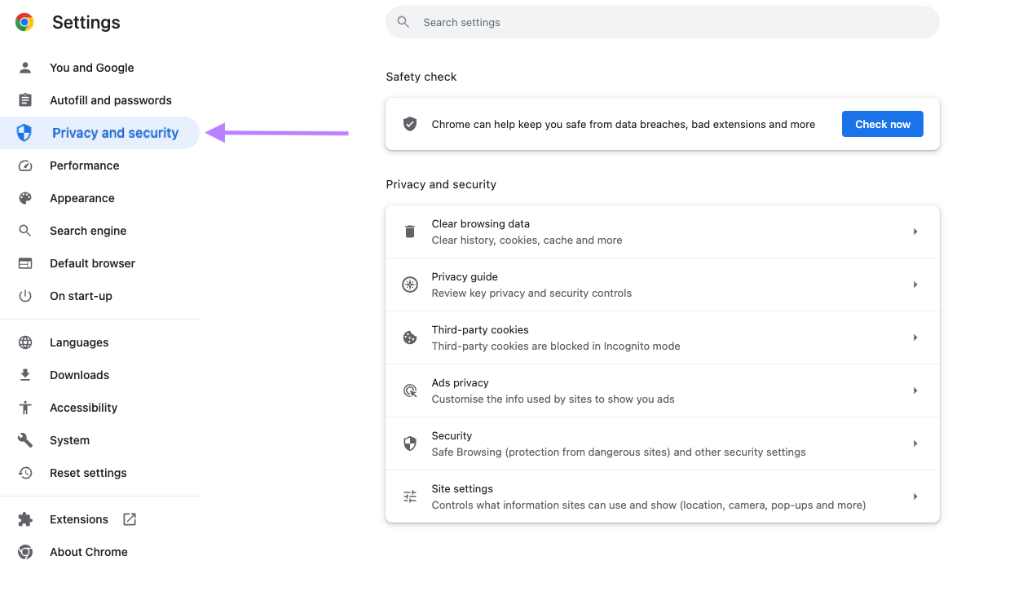Click the Ads privacy target icon

[410, 391]
